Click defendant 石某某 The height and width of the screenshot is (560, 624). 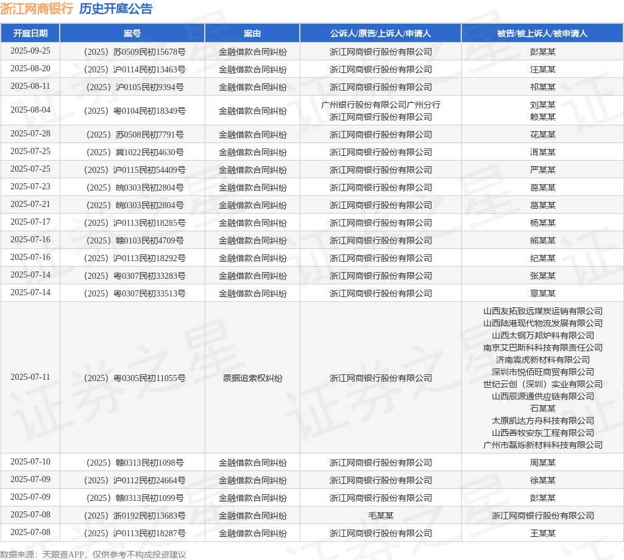pos(543,408)
